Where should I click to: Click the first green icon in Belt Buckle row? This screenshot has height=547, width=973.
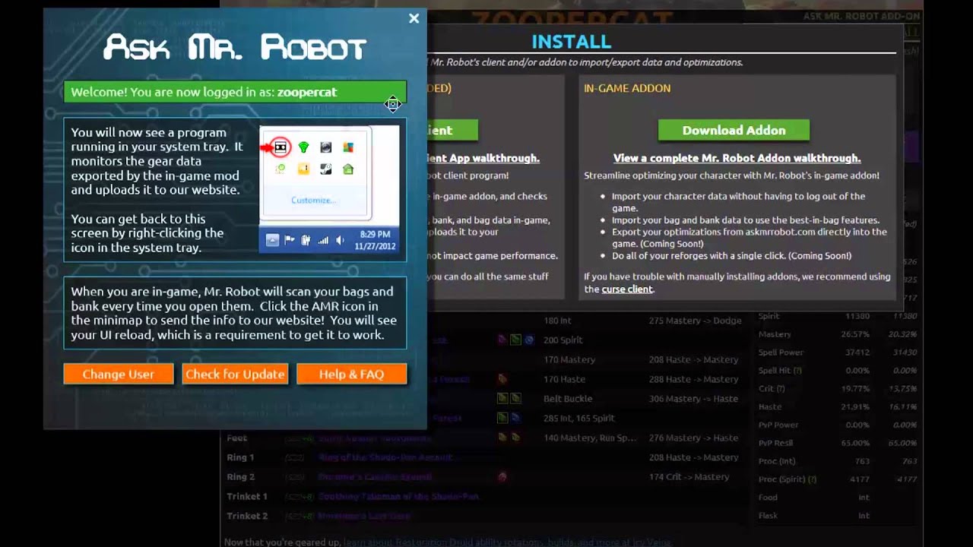502,398
